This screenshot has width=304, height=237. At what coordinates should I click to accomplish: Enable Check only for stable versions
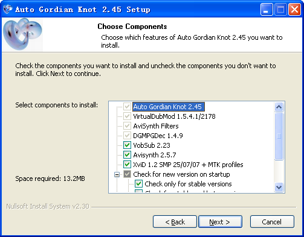138,184
